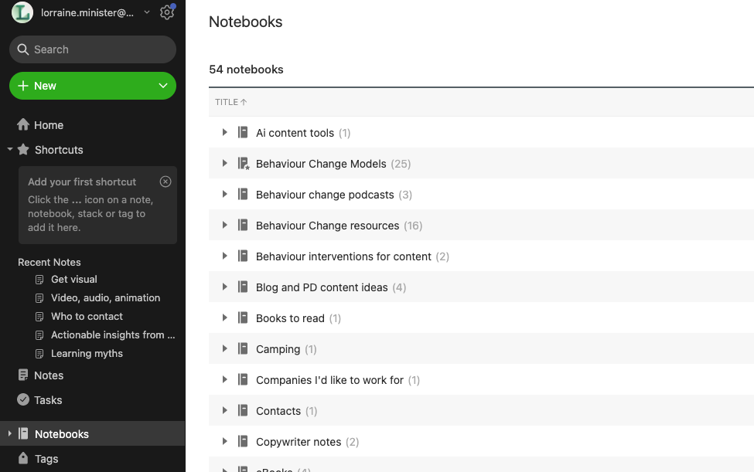Open the recent note 'Learning myths'

87,354
